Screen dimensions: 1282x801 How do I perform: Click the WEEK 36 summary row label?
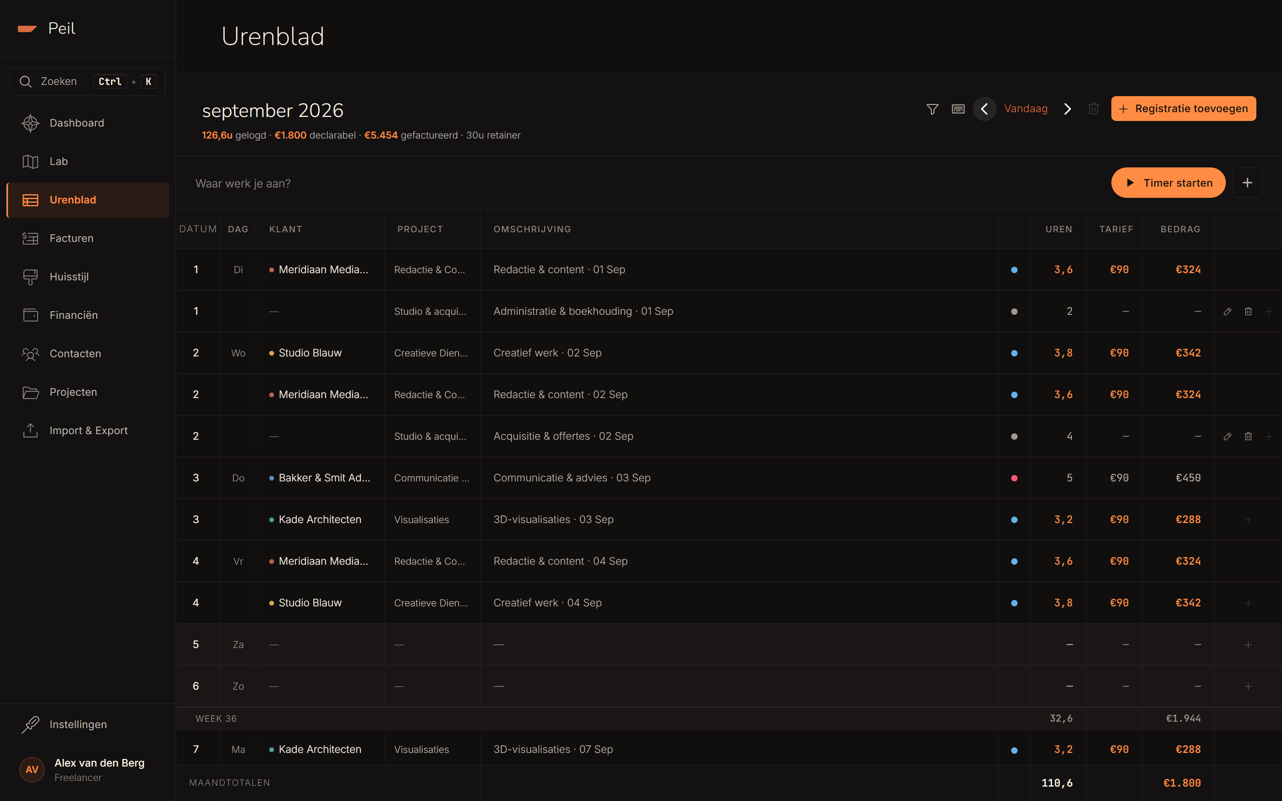click(x=216, y=719)
